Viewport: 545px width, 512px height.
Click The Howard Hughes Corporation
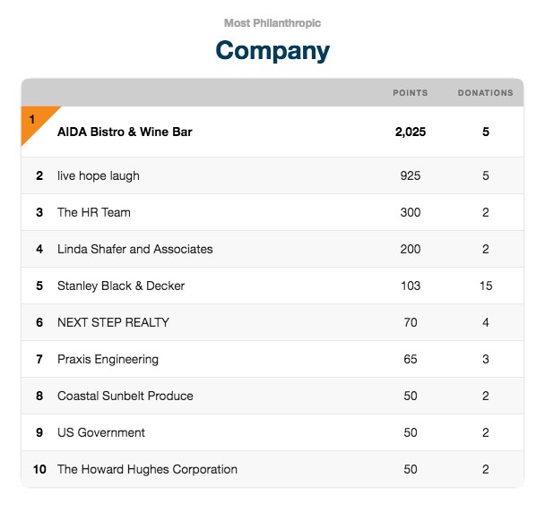coord(147,470)
